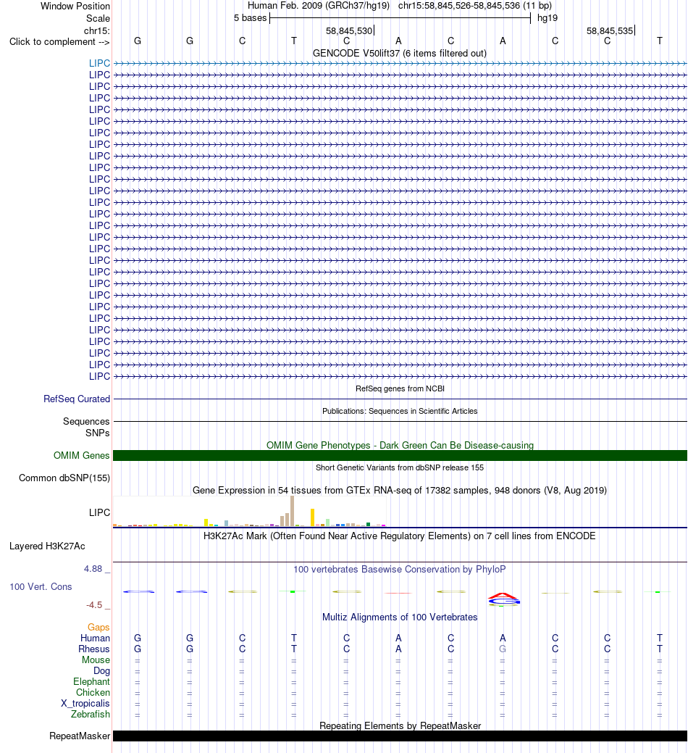
Task: Click the OMIM Genes track label
Action: (x=82, y=455)
